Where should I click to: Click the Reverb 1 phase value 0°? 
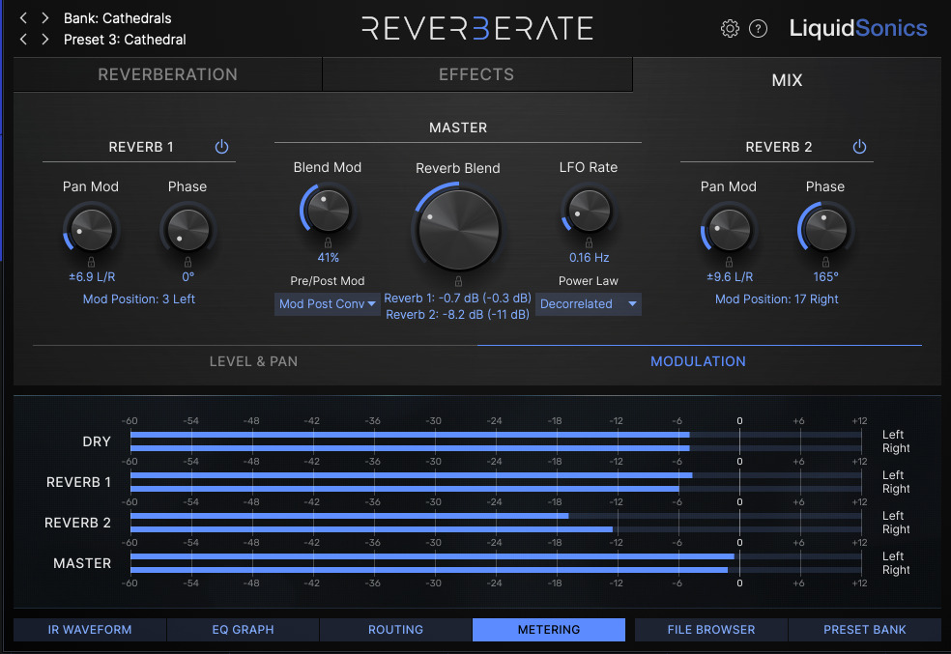[x=188, y=277]
